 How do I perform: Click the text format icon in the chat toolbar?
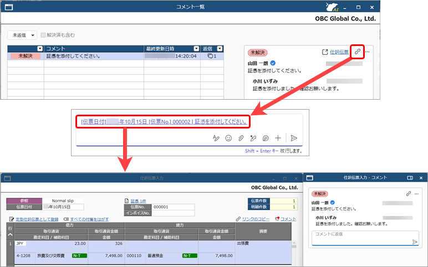click(x=216, y=138)
